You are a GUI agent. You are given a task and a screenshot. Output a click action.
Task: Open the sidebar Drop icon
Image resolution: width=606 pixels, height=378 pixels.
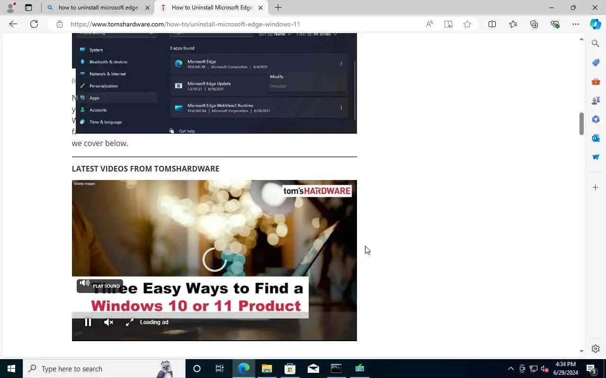coord(596,157)
